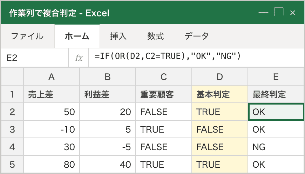Close the Excel window
305x174 pixels.
tap(292, 13)
